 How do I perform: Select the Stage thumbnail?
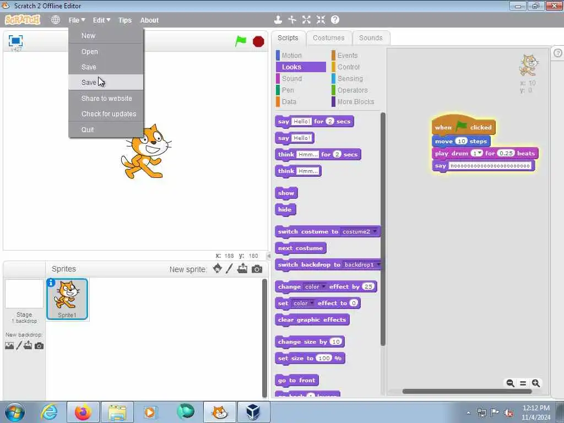pos(24,294)
